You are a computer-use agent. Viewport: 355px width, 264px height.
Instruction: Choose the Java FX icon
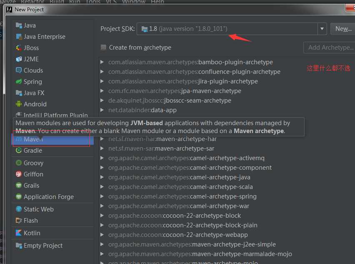19,93
